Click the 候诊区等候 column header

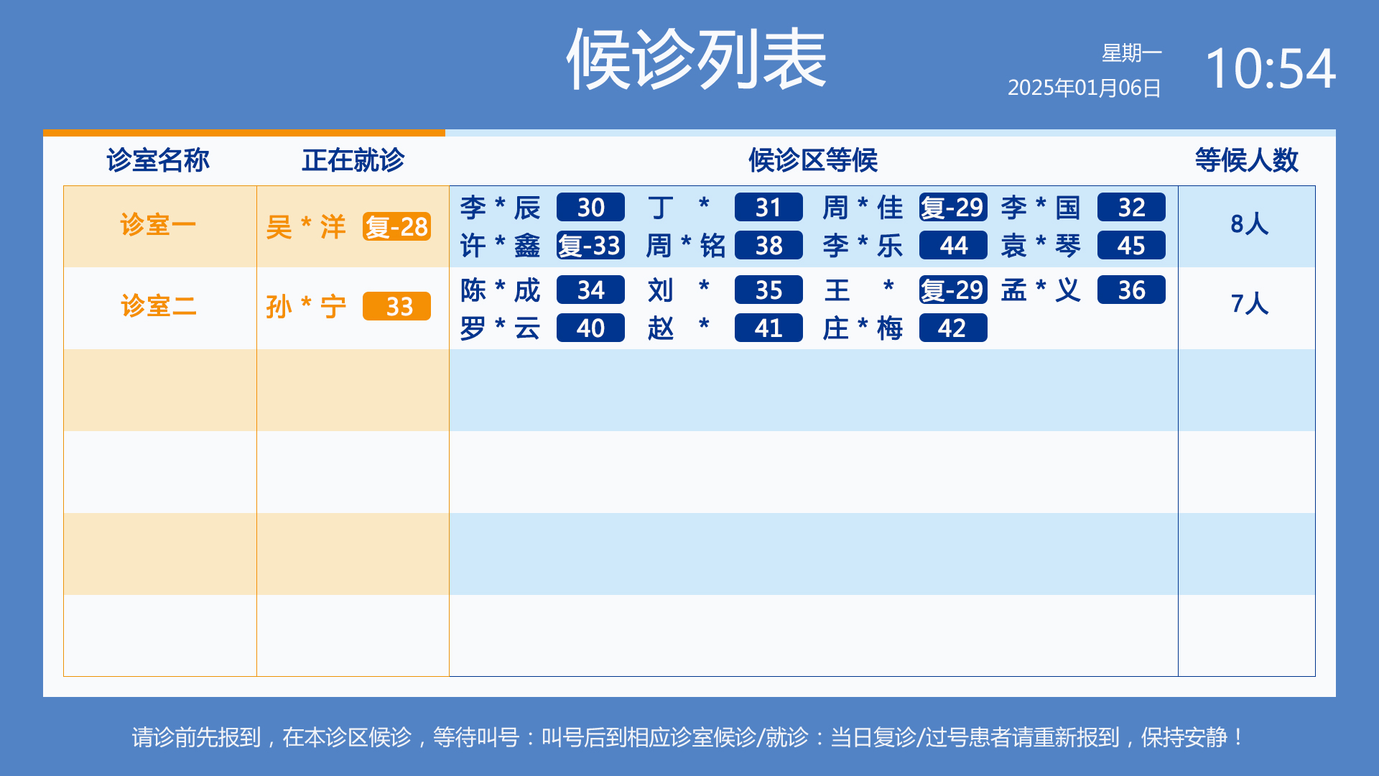[813, 160]
